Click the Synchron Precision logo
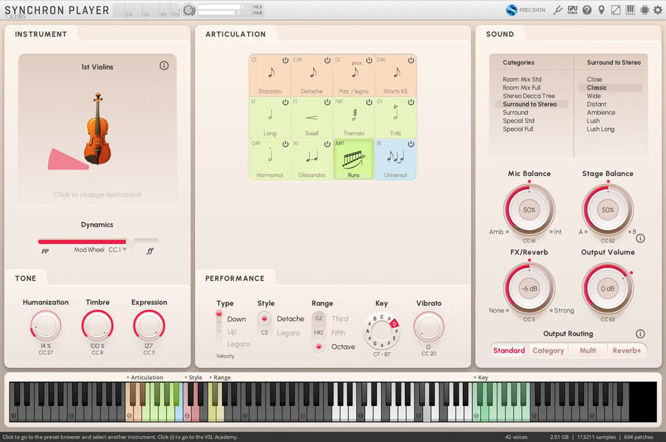The width and height of the screenshot is (666, 442). (x=525, y=10)
